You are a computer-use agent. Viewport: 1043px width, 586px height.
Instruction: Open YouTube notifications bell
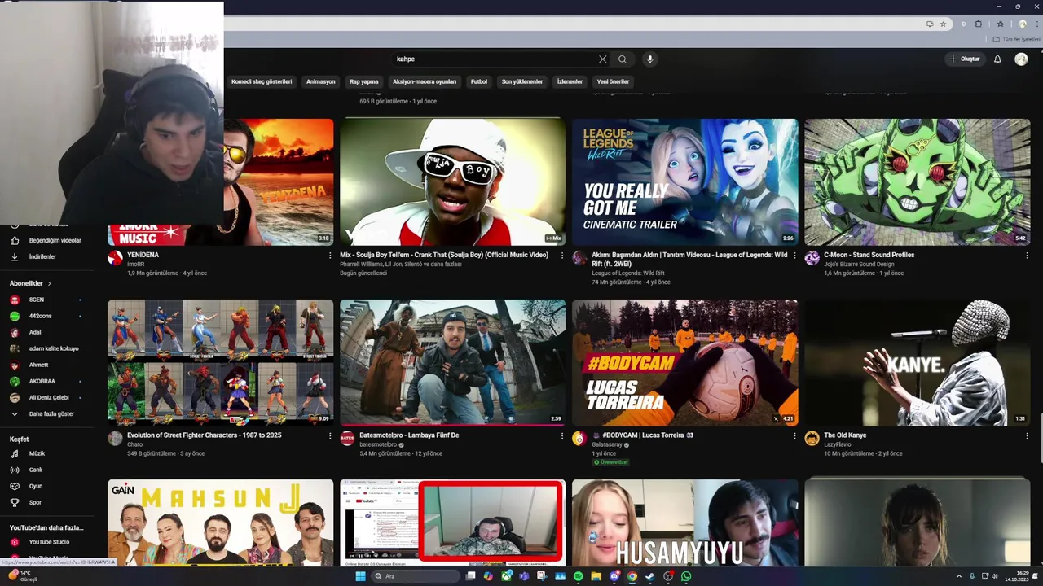(997, 59)
